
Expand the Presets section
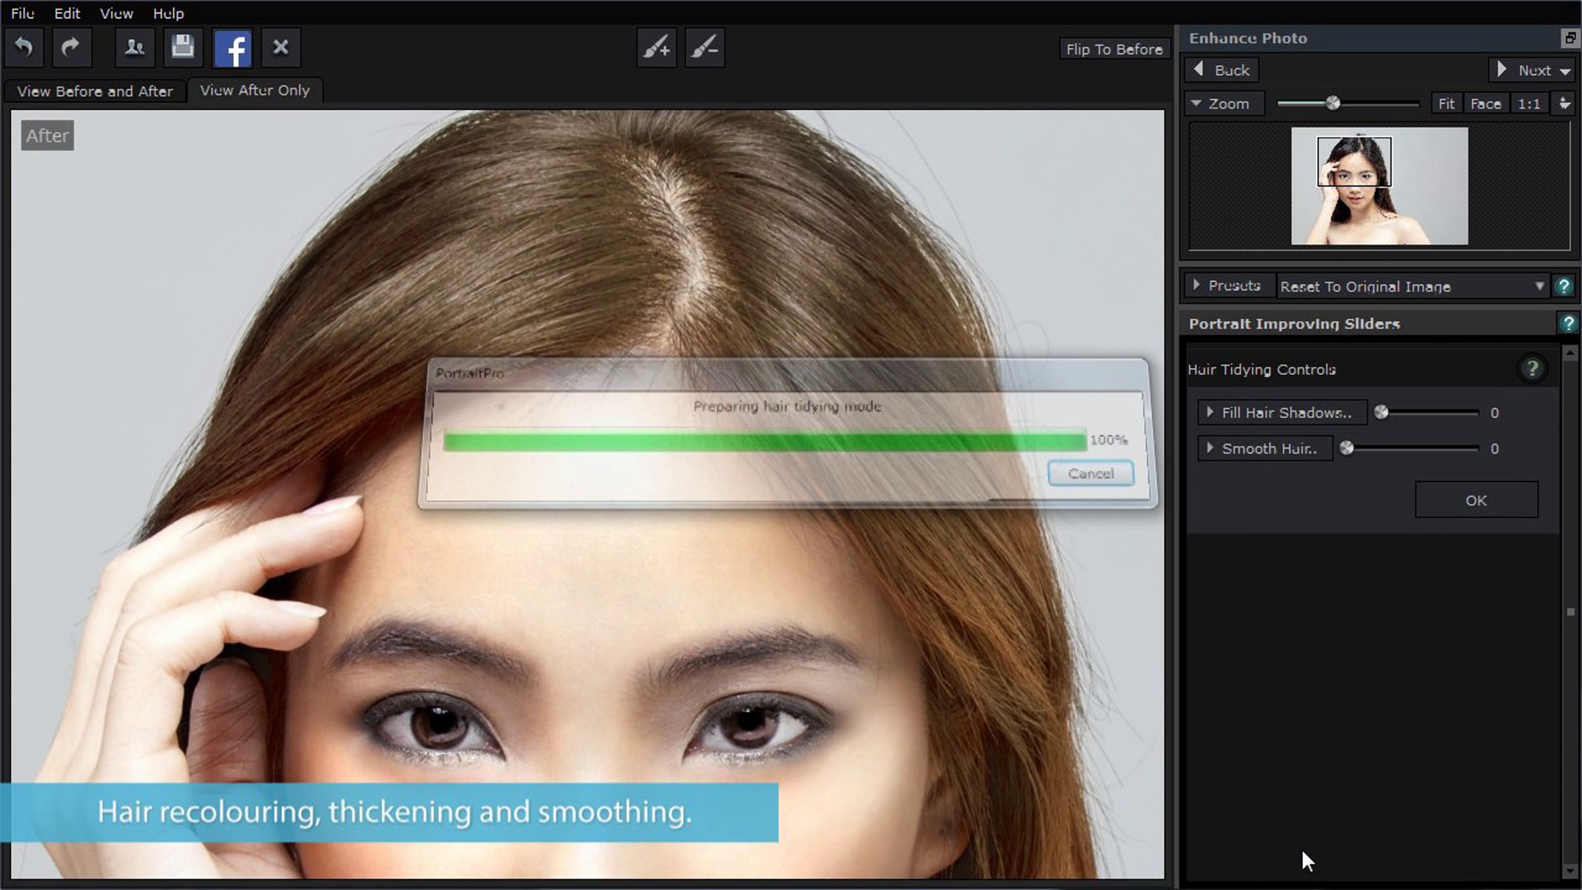click(1227, 286)
